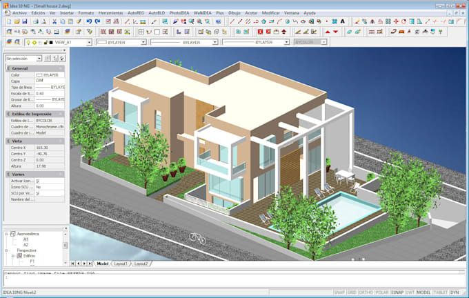This screenshot has width=469, height=298.
Task: Select the Edificio tree item
Action: (29, 256)
